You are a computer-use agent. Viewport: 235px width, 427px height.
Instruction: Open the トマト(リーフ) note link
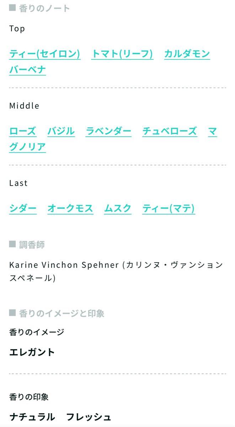[x=122, y=54]
